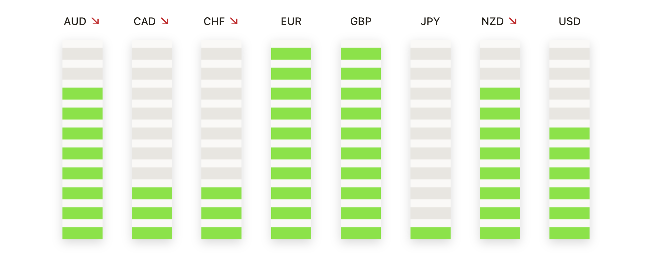Click the bottom green bar in CAD column
The image size is (652, 259).
[152, 233]
